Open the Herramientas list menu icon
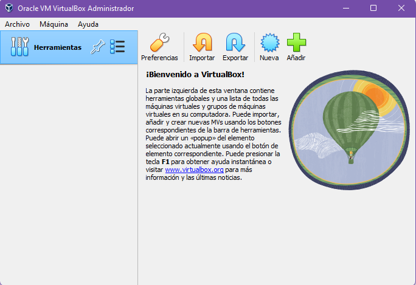416x285 pixels. 117,47
